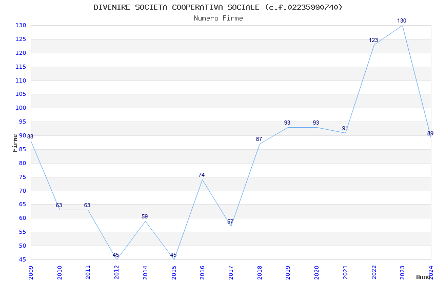Select the 91 data label at 2021
436x282 pixels.
tap(345, 128)
